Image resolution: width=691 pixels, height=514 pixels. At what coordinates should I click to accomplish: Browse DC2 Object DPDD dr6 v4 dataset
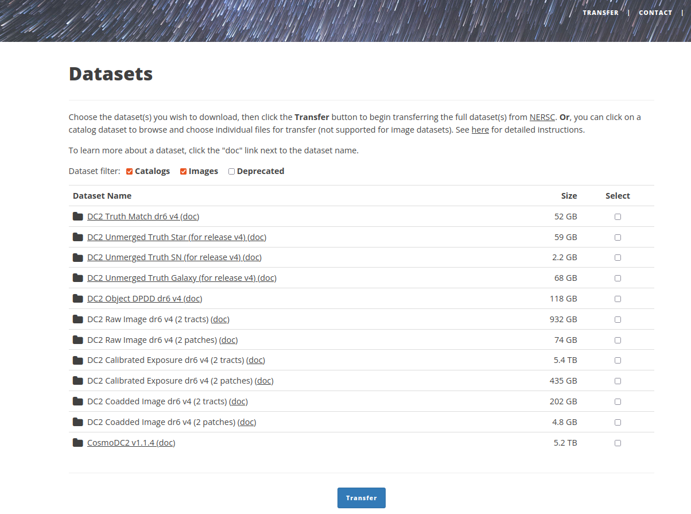coord(134,299)
